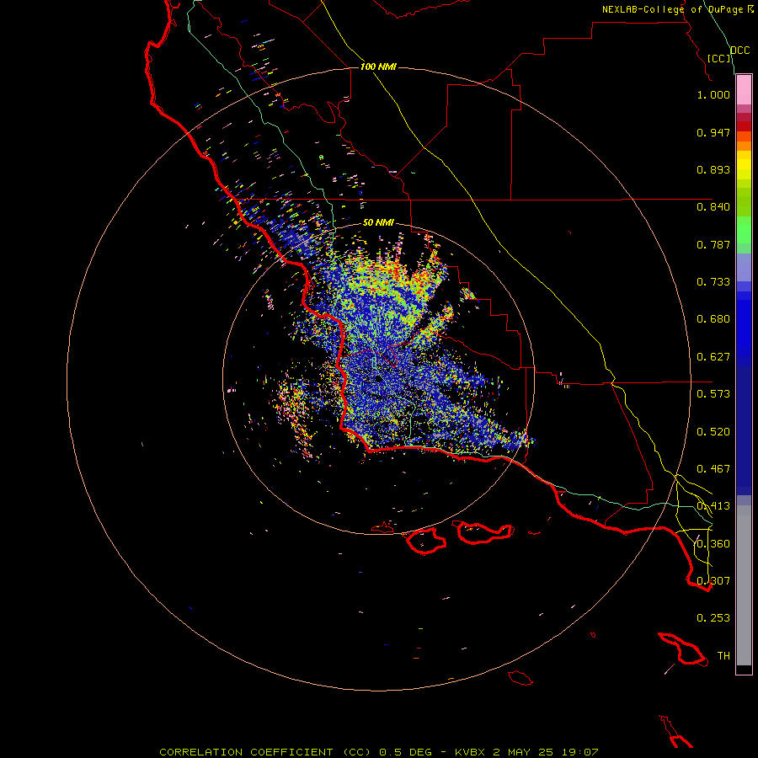Click the 0.893 legend value
The height and width of the screenshot is (758, 758).
pos(713,169)
